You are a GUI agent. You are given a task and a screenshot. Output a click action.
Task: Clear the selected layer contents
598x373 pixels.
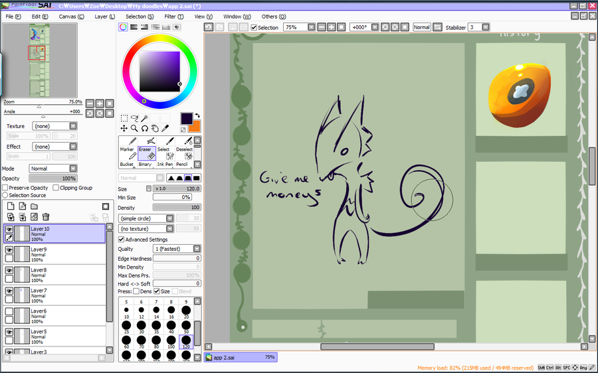35,217
